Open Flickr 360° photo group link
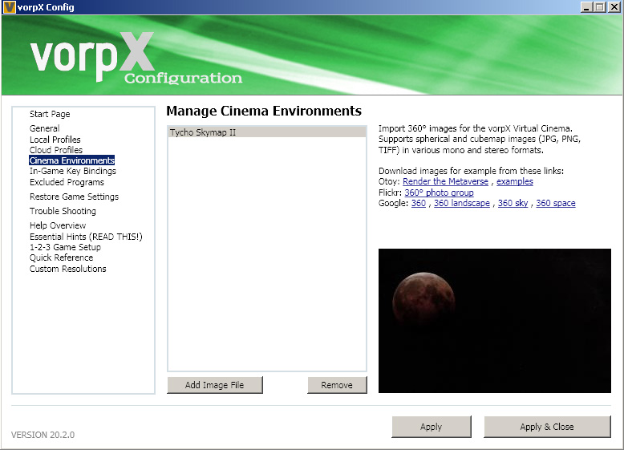This screenshot has width=624, height=450. pos(439,193)
